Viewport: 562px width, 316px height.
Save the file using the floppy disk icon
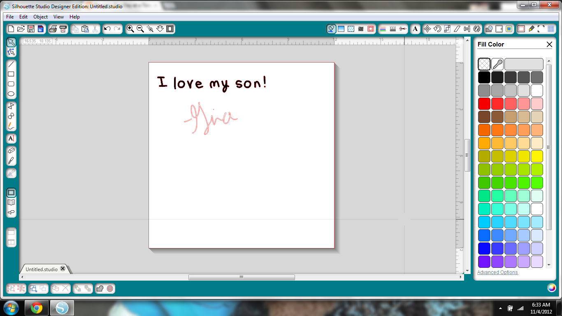30,29
